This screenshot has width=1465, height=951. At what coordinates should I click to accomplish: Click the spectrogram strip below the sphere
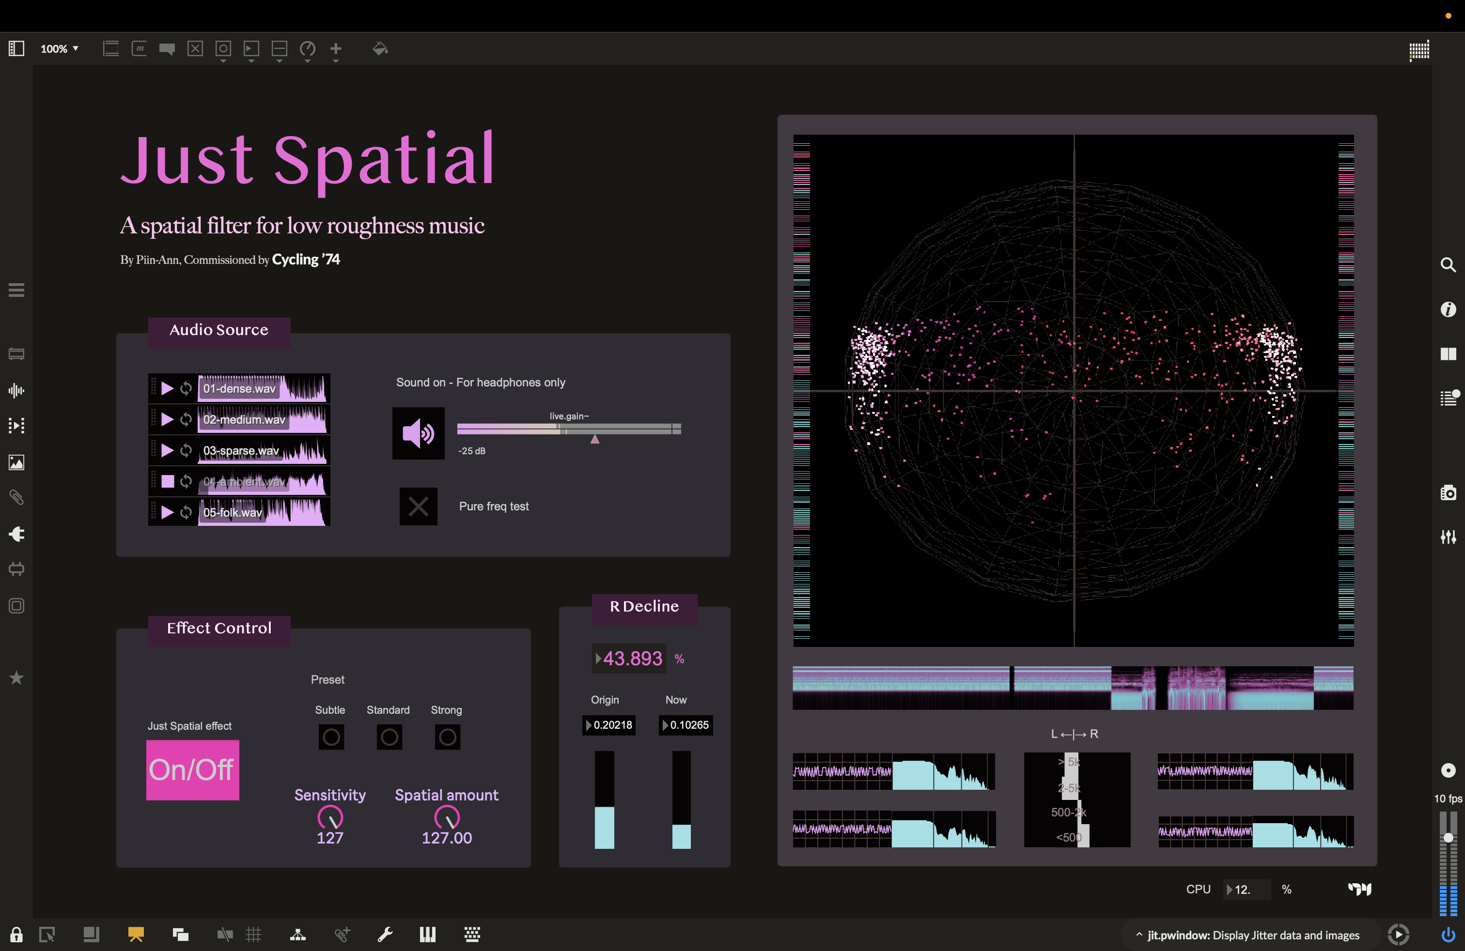pyautogui.click(x=1073, y=688)
